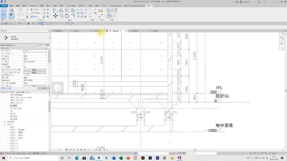Switch to the 挿入 ribbon tab
Screen dimensions: 287x161
[48, 6]
